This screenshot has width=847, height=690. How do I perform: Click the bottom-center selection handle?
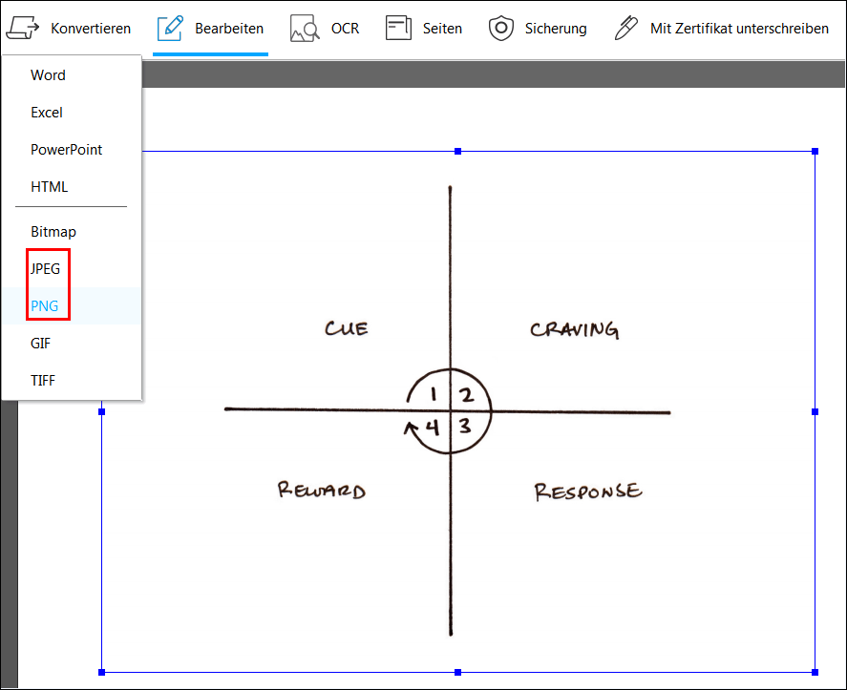(x=458, y=672)
